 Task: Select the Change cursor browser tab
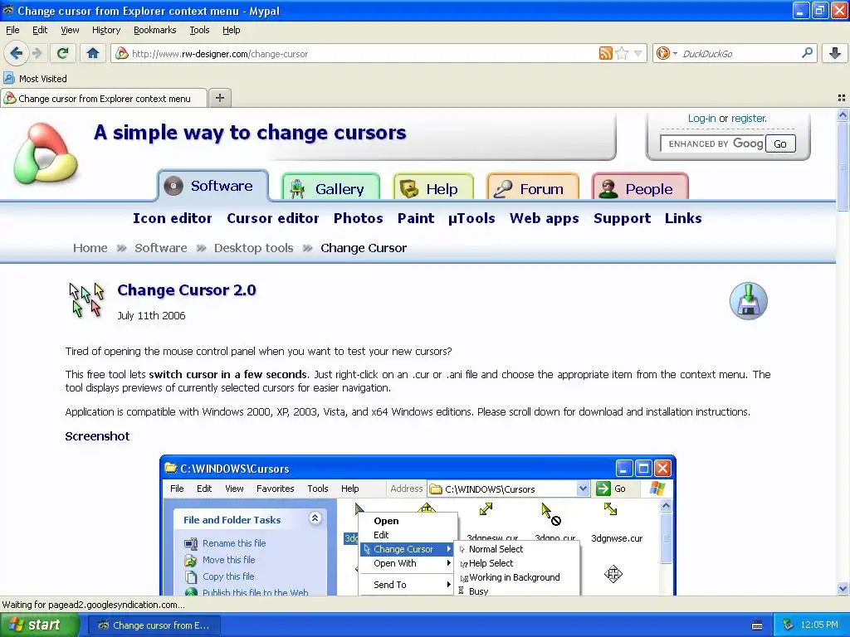(x=104, y=98)
